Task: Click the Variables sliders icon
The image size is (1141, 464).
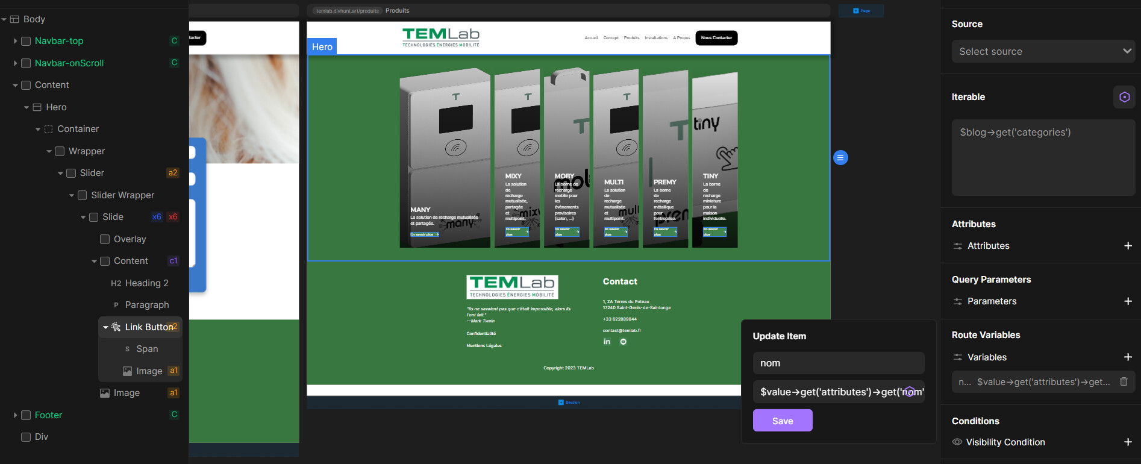Action: coord(958,357)
